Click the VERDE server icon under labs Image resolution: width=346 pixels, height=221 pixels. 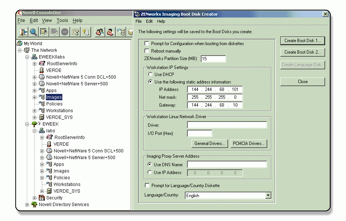tap(49, 144)
